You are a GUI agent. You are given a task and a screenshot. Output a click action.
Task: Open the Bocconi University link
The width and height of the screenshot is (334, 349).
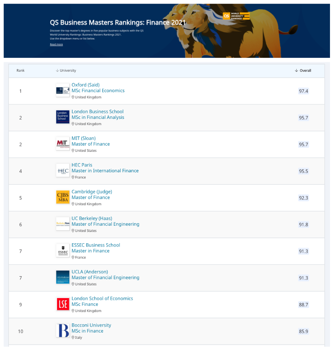click(91, 325)
